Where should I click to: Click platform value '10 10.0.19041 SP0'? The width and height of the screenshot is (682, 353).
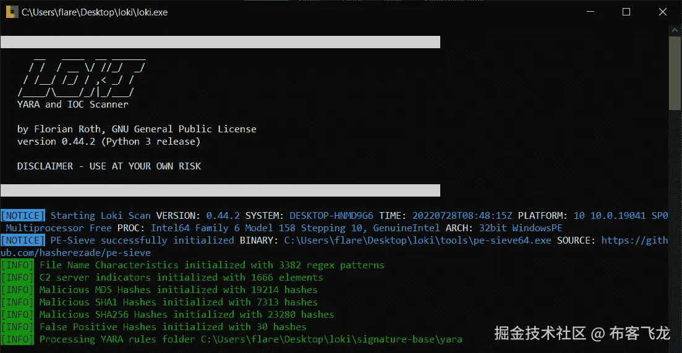620,215
